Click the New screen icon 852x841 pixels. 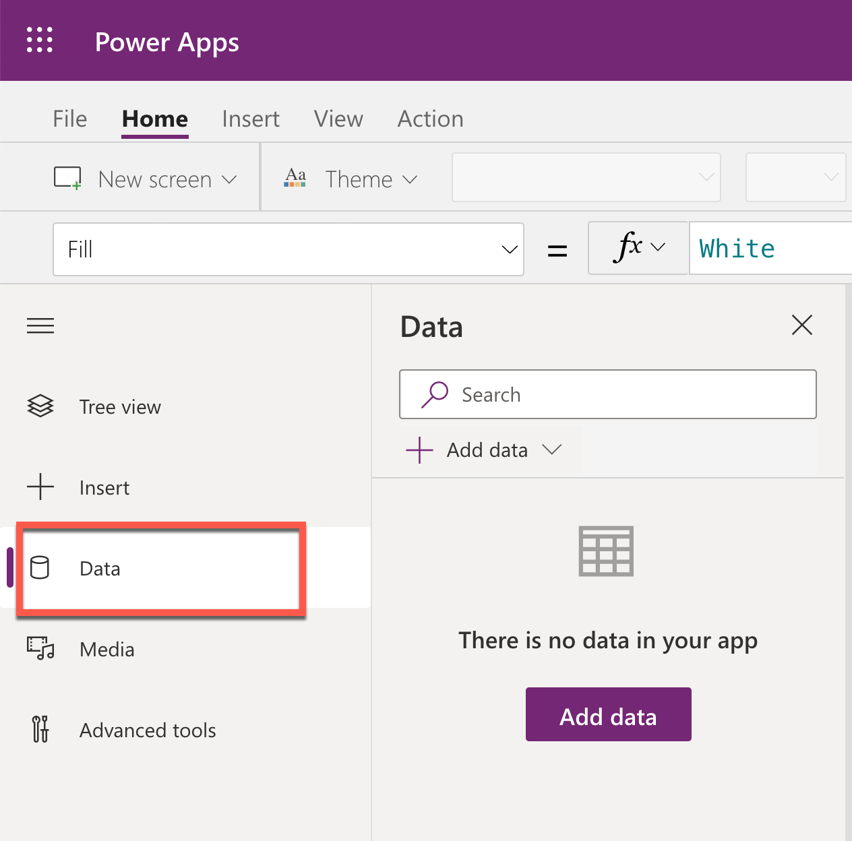click(x=67, y=179)
